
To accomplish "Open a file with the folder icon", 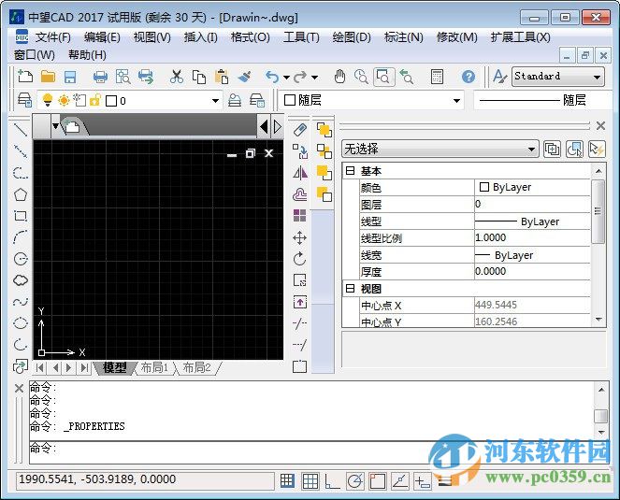I will click(48, 77).
